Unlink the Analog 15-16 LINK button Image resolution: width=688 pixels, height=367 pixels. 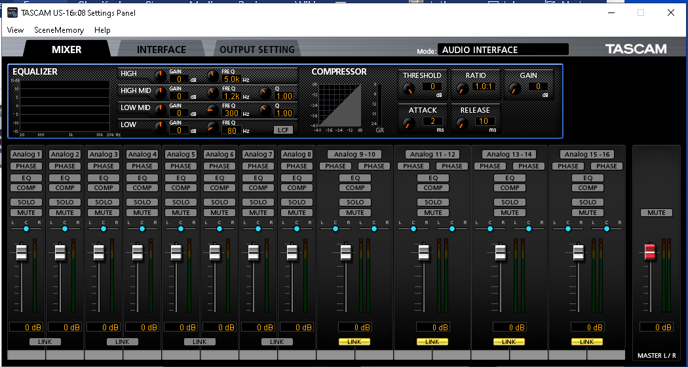[586, 341]
